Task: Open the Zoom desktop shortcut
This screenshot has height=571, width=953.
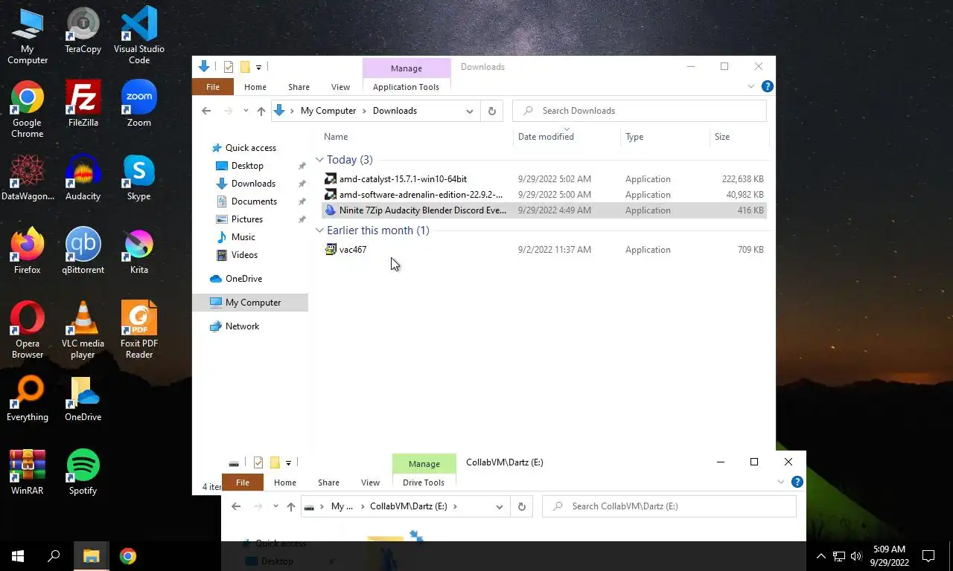Action: click(x=139, y=103)
